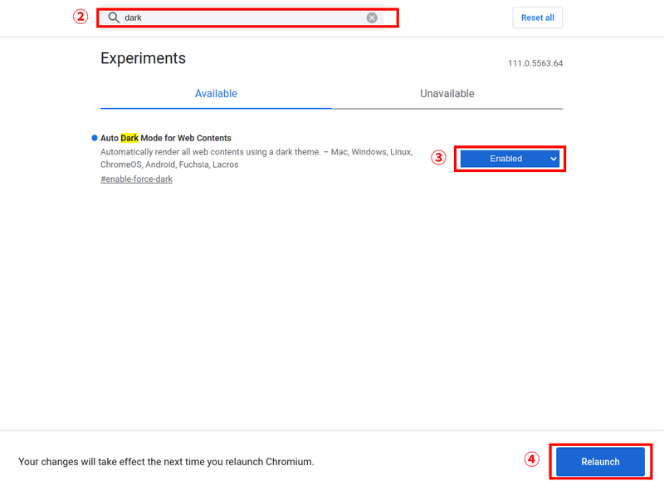Click the circled number 4 annotation

(532, 459)
